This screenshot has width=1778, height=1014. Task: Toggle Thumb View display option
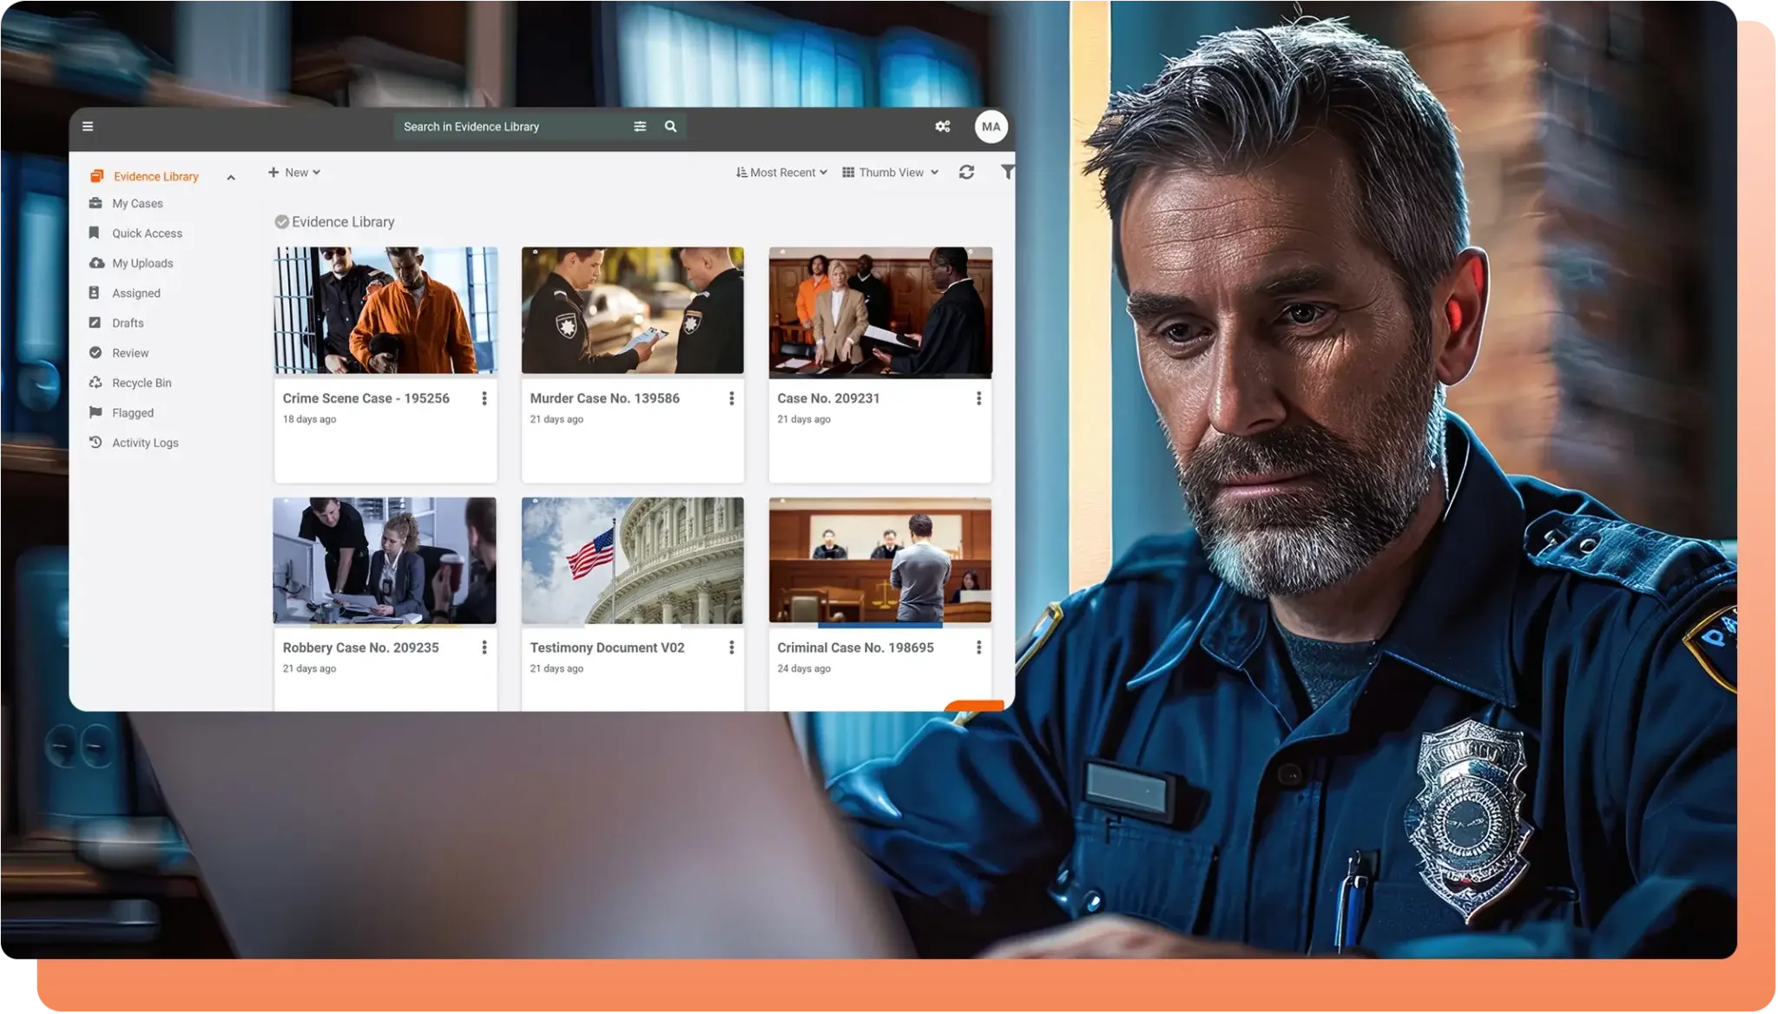(x=888, y=172)
